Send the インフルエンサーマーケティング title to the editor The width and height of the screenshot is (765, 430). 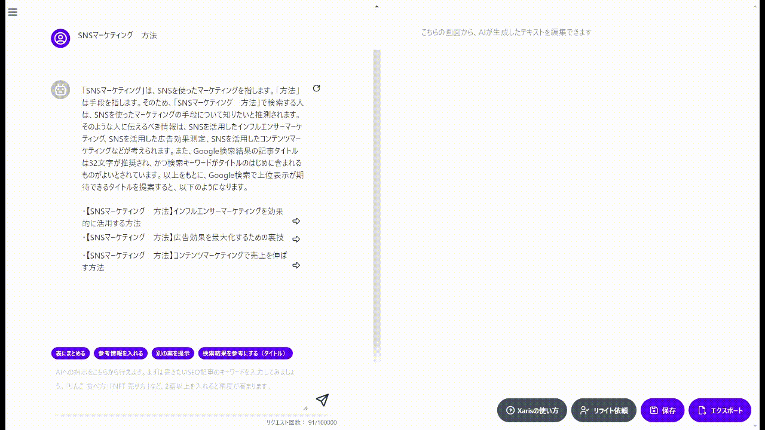point(296,221)
